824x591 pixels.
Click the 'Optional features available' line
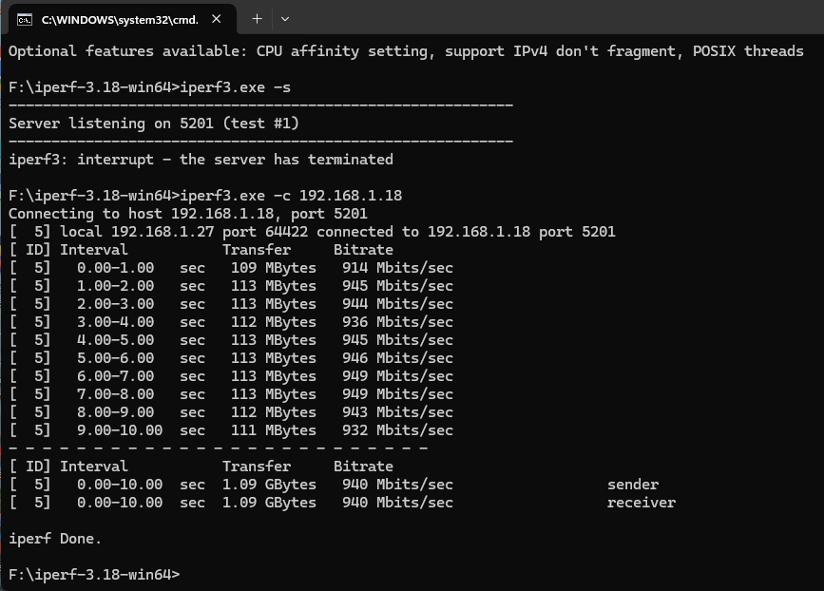[406, 51]
